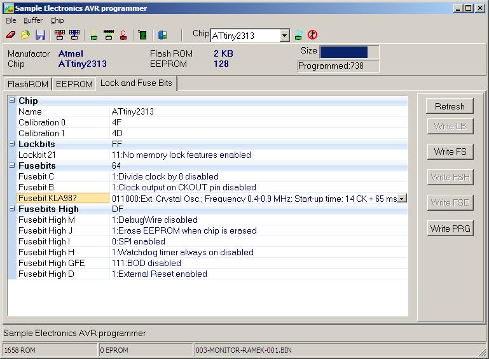This screenshot has width=489, height=359.
Task: Save the buffer with the floppy disk icon
Action: pyautogui.click(x=40, y=36)
